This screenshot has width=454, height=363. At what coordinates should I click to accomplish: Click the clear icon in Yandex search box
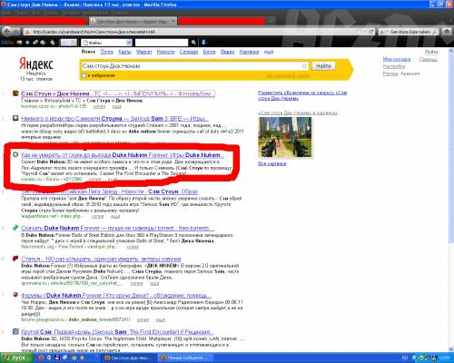point(304,65)
